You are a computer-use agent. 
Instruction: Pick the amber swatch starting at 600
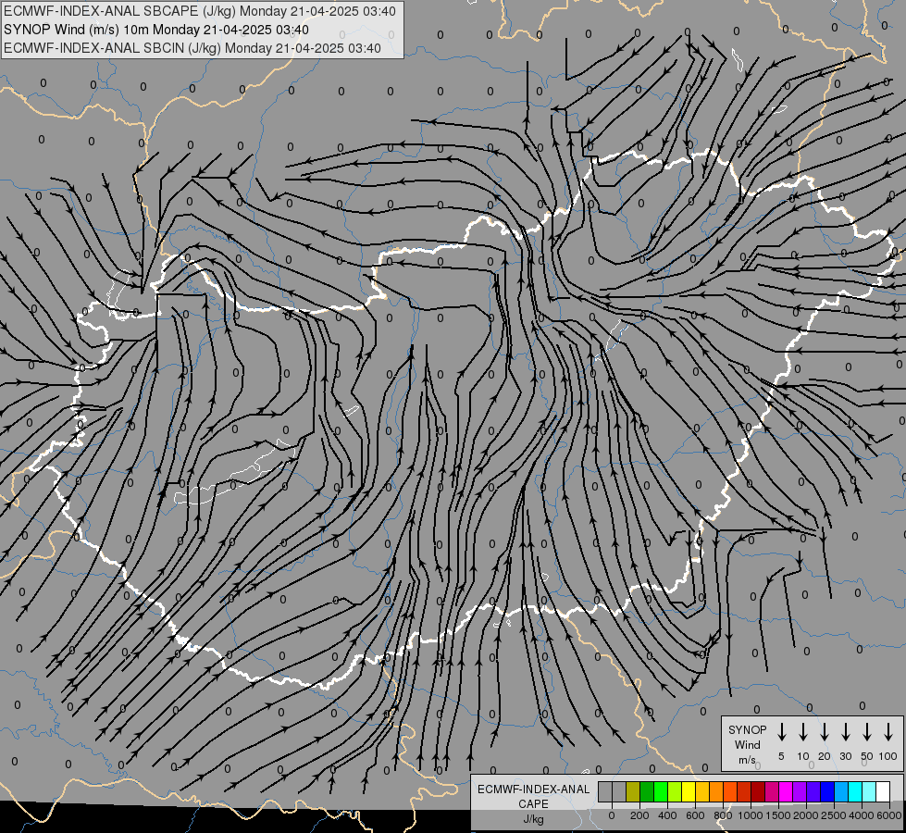tap(702, 791)
